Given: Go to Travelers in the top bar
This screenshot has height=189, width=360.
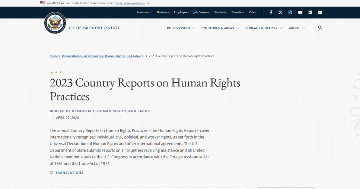Looking at the screenshot, I should coord(238,12).
